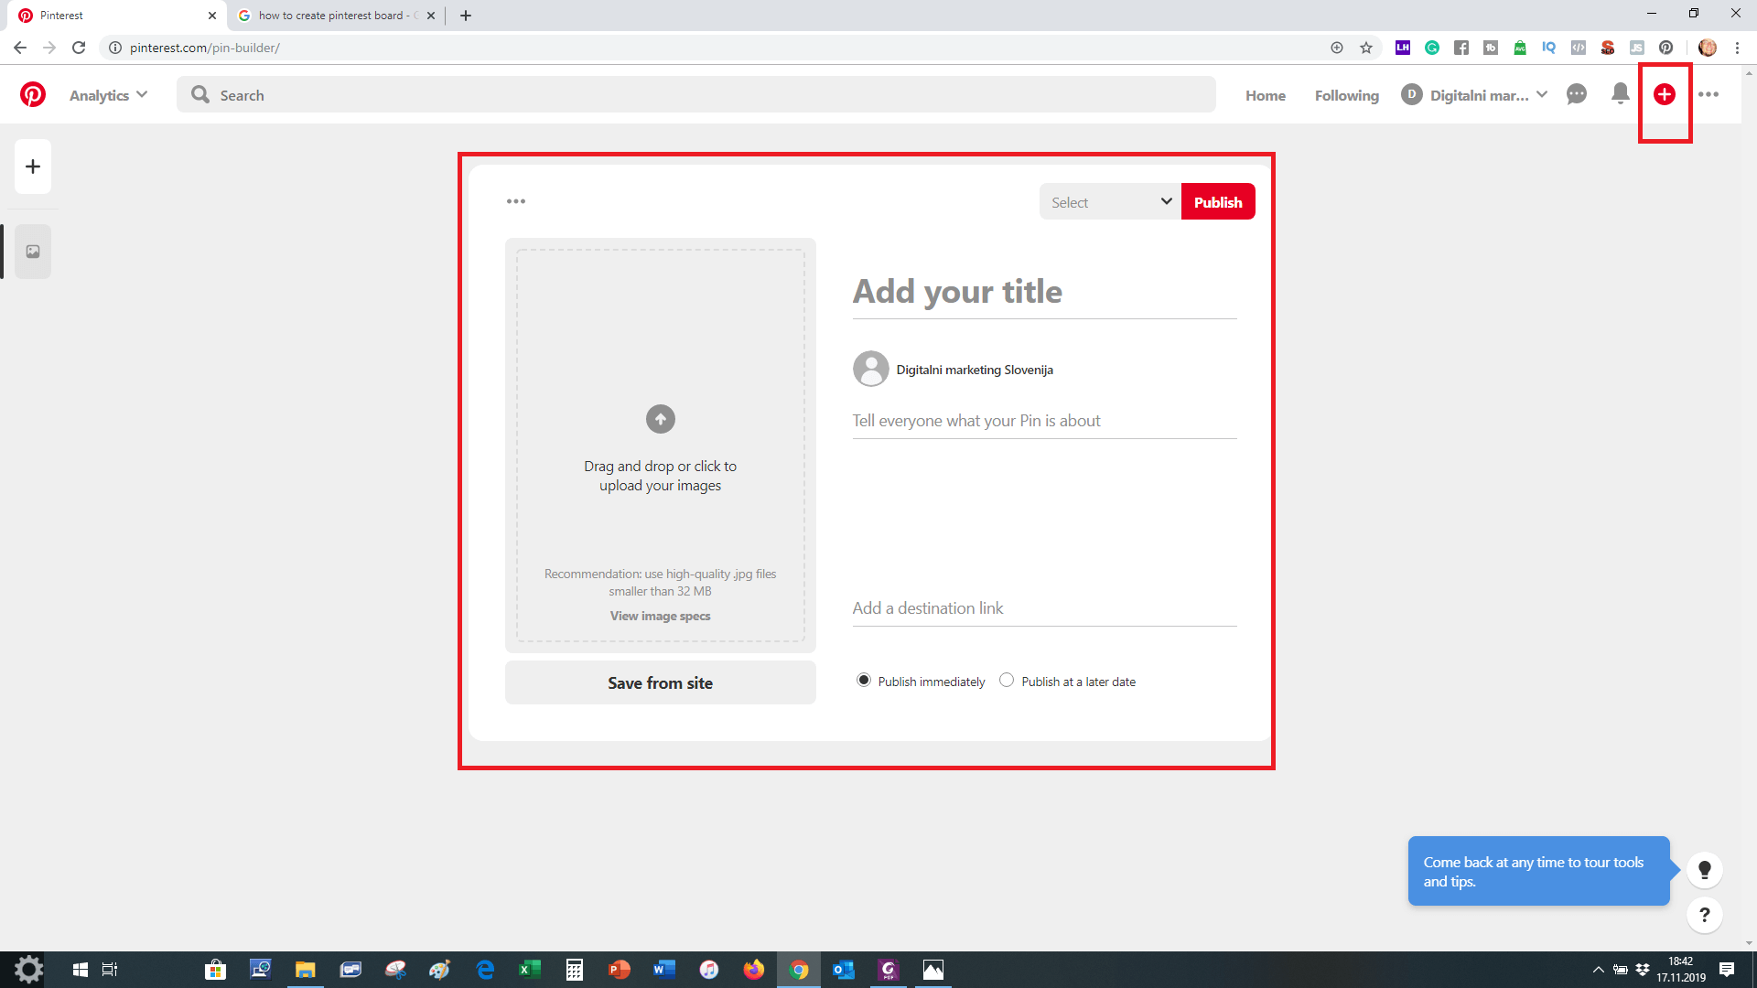
Task: Open the notifications bell
Action: [1620, 93]
